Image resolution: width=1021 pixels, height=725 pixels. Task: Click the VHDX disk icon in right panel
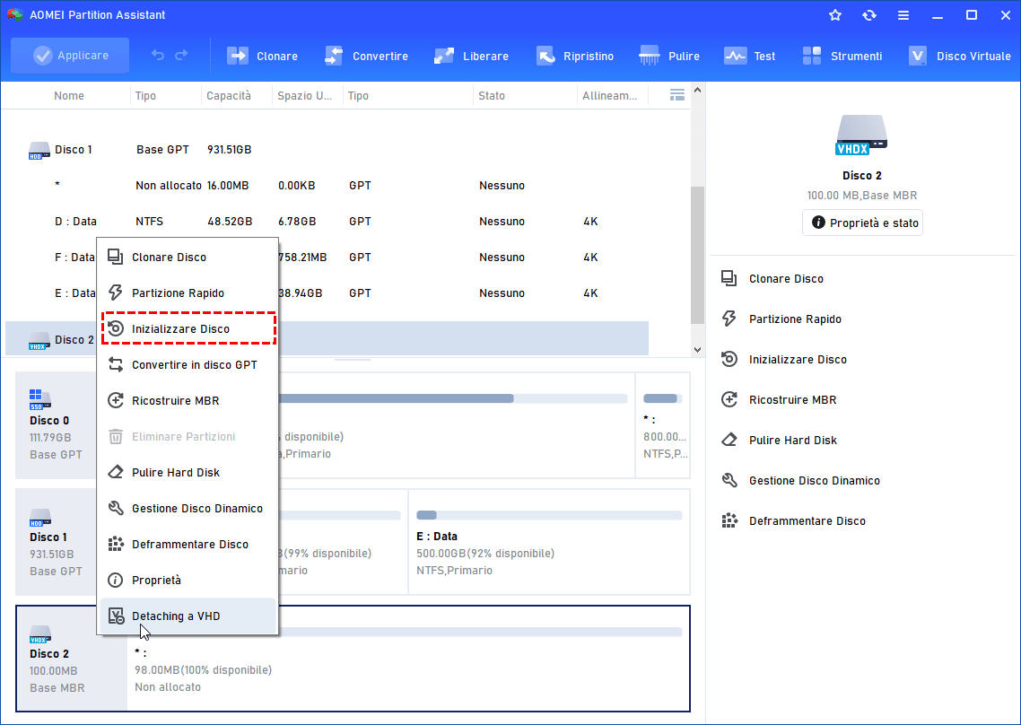coord(861,135)
